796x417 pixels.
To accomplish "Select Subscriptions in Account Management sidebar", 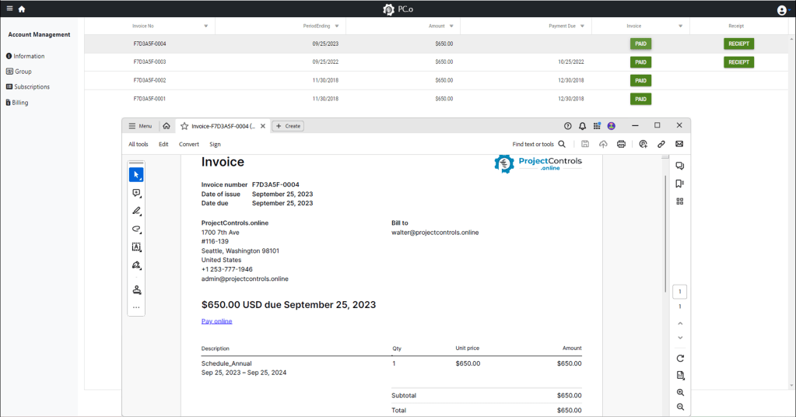I will click(31, 86).
